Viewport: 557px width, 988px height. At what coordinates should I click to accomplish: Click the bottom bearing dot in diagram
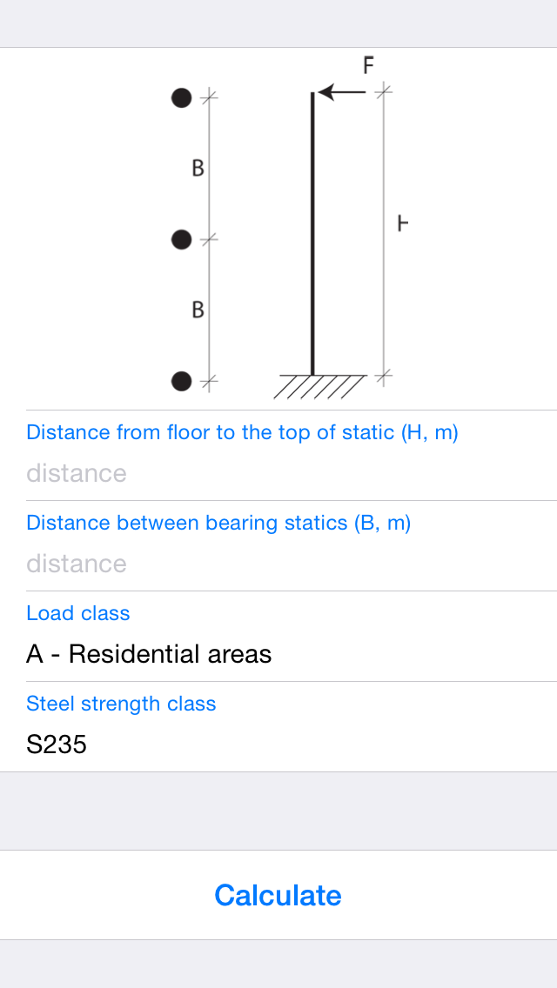point(180,380)
